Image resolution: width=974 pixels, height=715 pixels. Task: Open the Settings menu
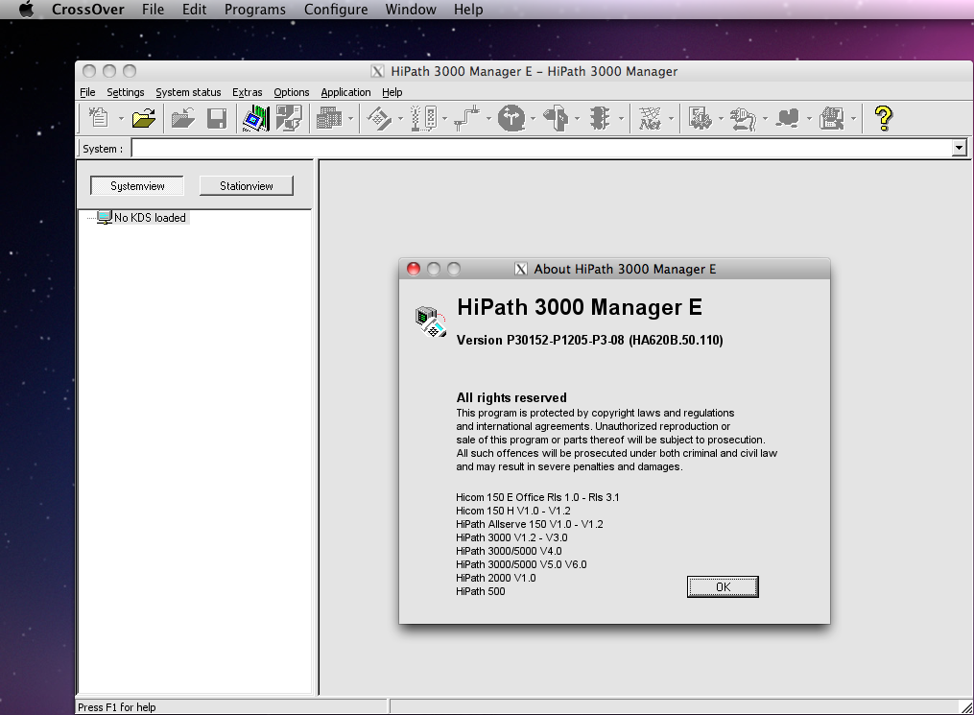(x=126, y=92)
